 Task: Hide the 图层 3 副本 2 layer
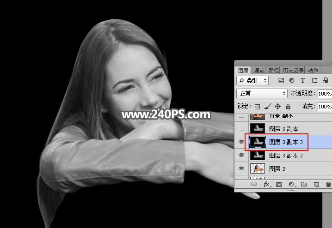pos(241,155)
